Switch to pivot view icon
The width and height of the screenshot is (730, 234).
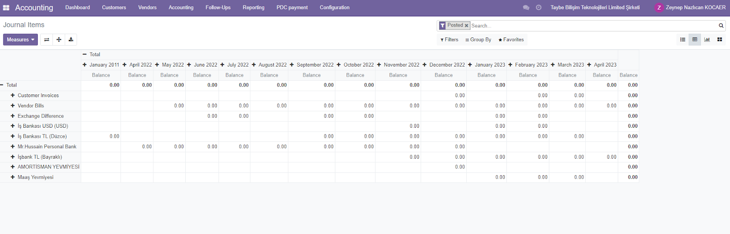695,40
